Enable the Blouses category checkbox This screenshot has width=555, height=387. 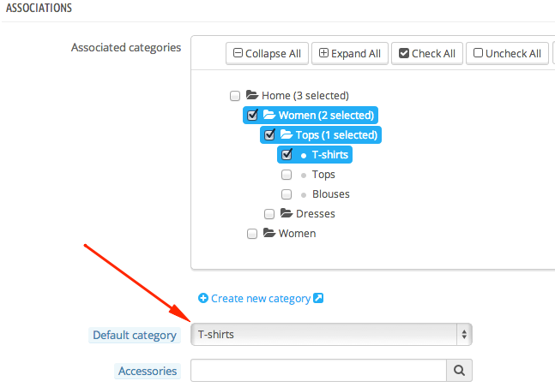(x=287, y=193)
